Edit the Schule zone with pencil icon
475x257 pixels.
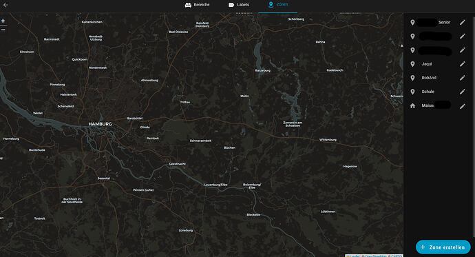[463, 92]
